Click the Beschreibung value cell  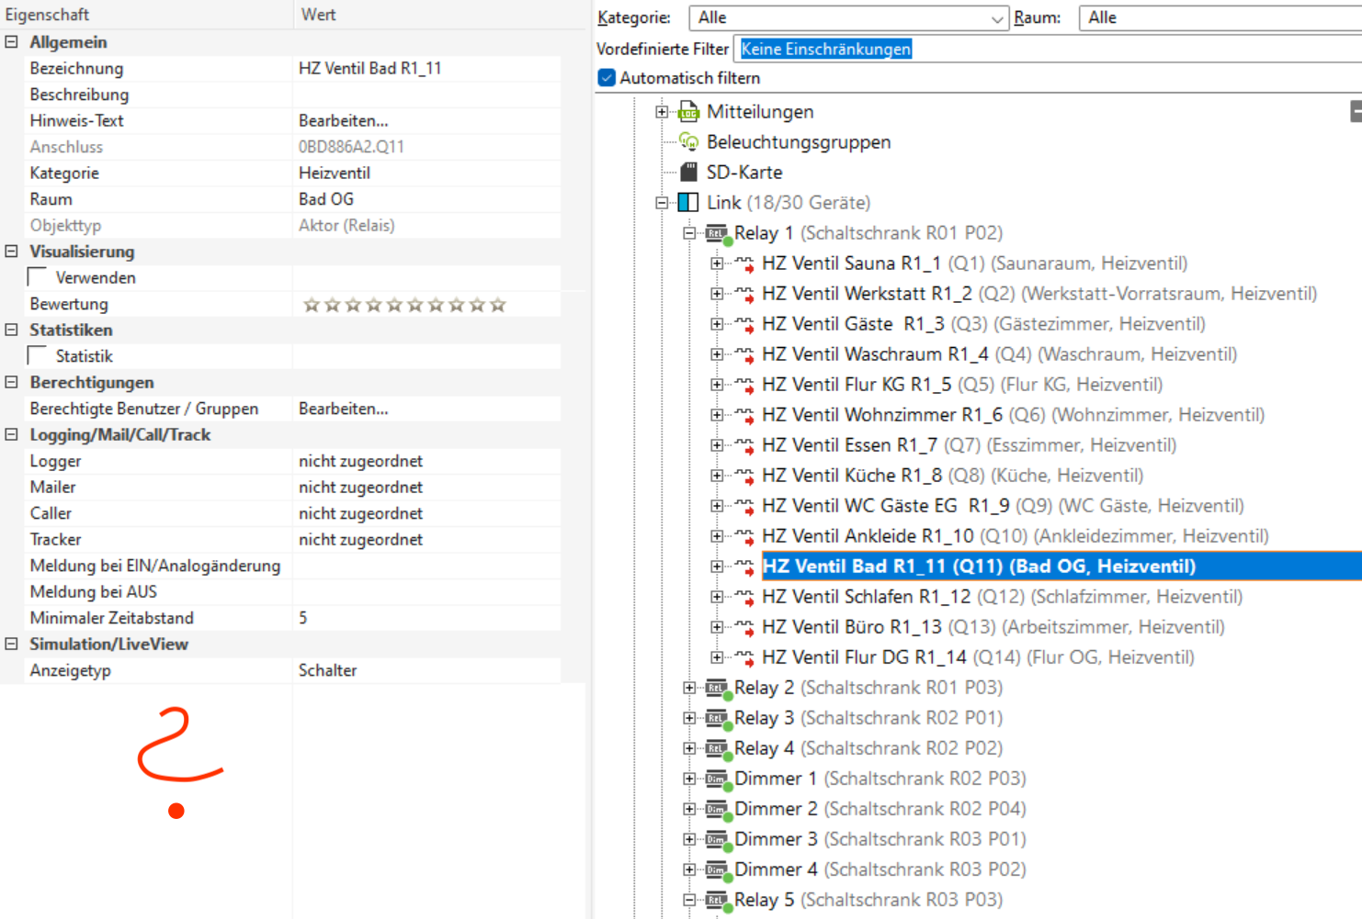pyautogui.click(x=426, y=95)
